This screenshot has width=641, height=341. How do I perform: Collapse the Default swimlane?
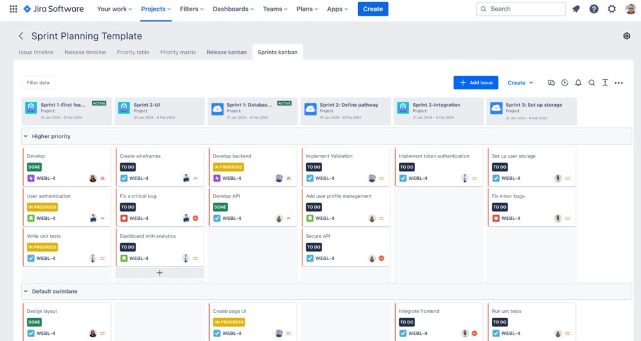(x=26, y=291)
